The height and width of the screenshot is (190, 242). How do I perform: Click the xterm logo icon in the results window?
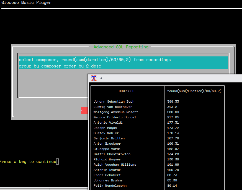tap(94, 78)
